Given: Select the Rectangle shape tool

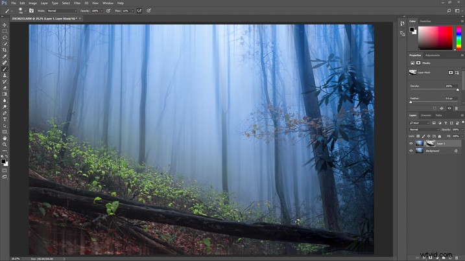Looking at the screenshot, I should 5,132.
